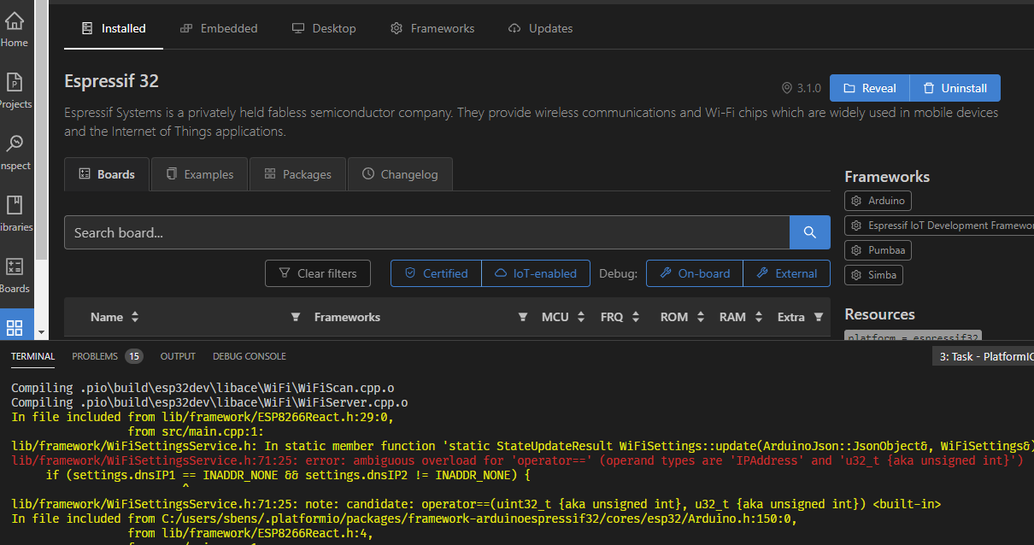The image size is (1034, 545).
Task: Toggle the IoT-enabled boards filter
Action: [536, 273]
